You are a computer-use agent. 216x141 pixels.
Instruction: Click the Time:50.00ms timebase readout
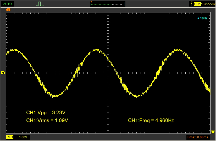pos(197,137)
